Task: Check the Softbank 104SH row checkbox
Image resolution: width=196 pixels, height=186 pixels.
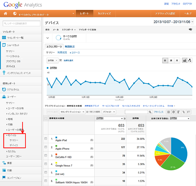Action: click(46, 181)
